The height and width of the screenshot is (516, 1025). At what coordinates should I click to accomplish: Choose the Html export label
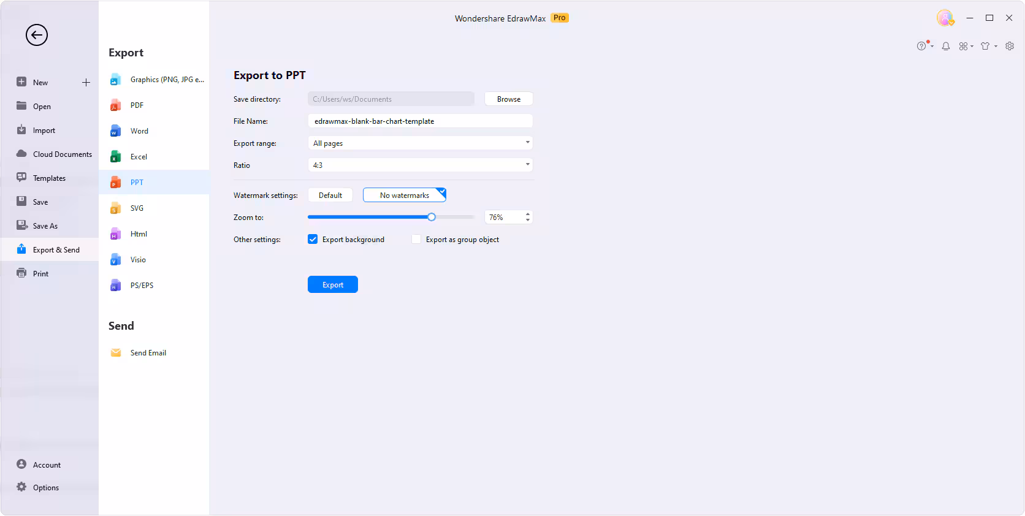point(139,234)
